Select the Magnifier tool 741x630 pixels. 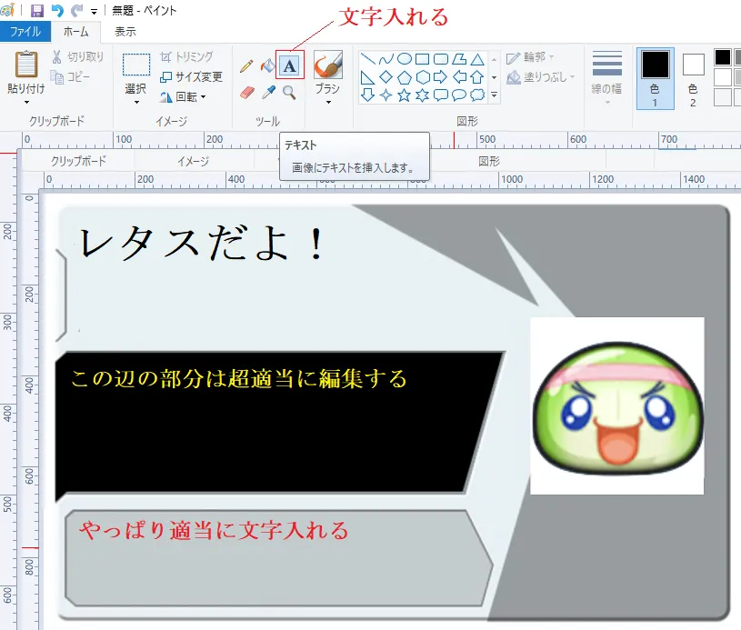(289, 93)
